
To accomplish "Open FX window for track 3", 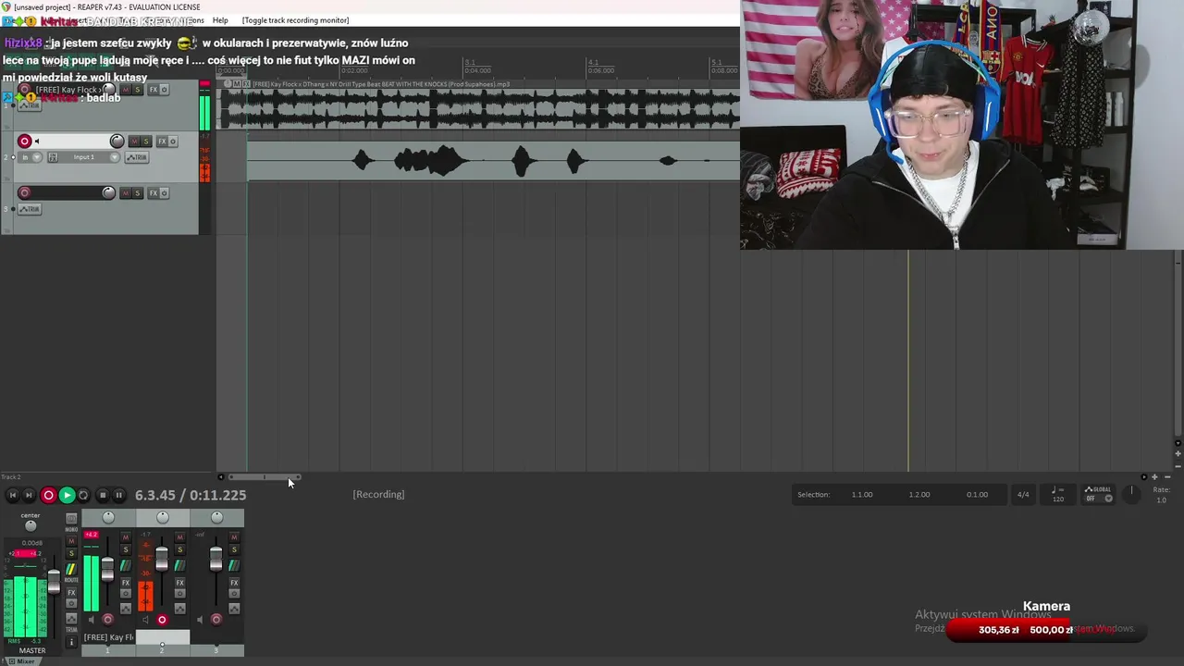I will point(154,193).
